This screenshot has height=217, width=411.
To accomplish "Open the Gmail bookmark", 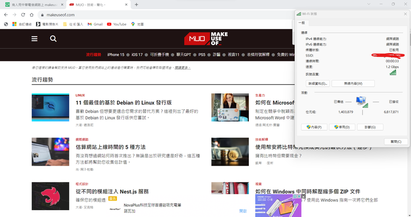I will [x=95, y=24].
